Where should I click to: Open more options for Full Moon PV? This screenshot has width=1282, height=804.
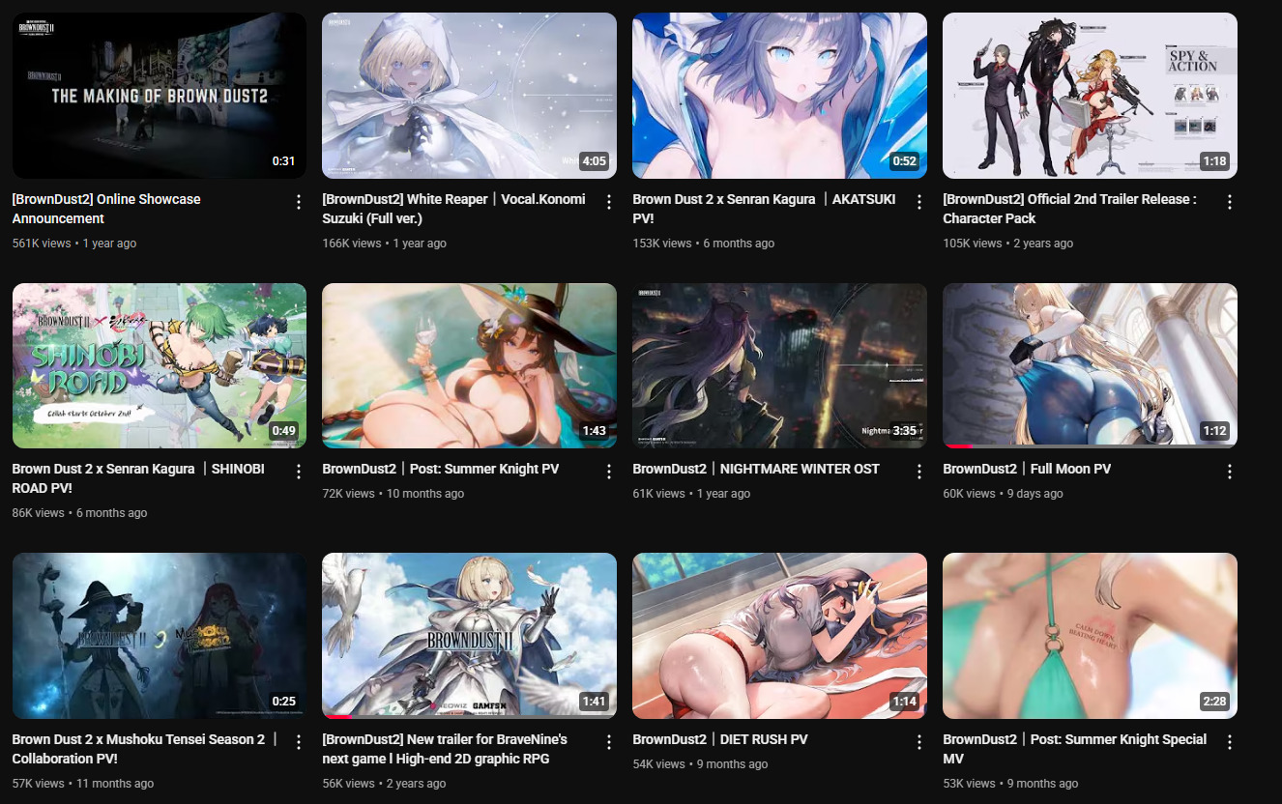pos(1229,472)
